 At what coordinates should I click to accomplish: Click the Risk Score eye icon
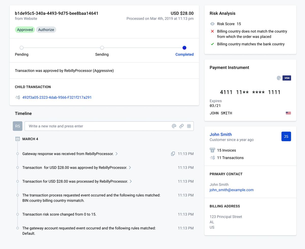[212, 24]
